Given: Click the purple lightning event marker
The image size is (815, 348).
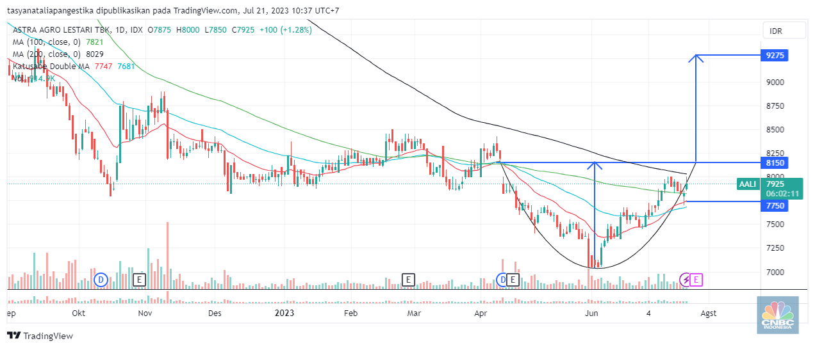Looking at the screenshot, I should tap(686, 280).
